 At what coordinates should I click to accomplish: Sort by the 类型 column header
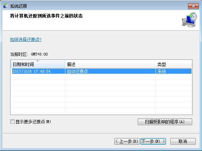click(x=173, y=64)
